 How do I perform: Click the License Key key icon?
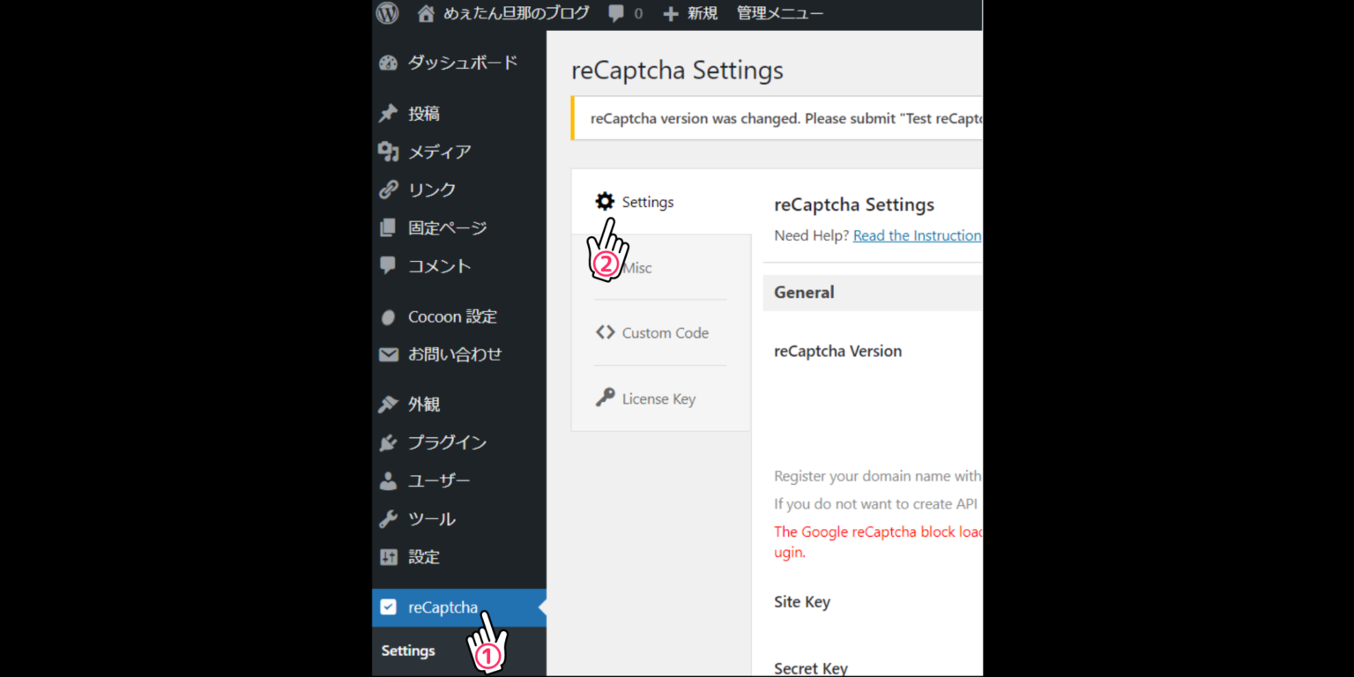(x=606, y=398)
